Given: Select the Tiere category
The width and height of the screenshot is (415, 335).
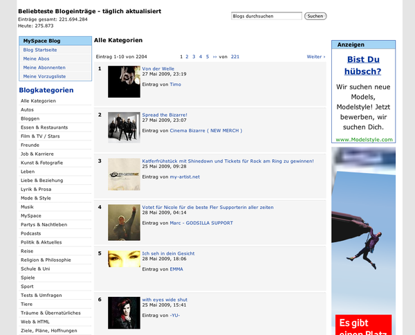Looking at the screenshot, I should (x=26, y=305).
